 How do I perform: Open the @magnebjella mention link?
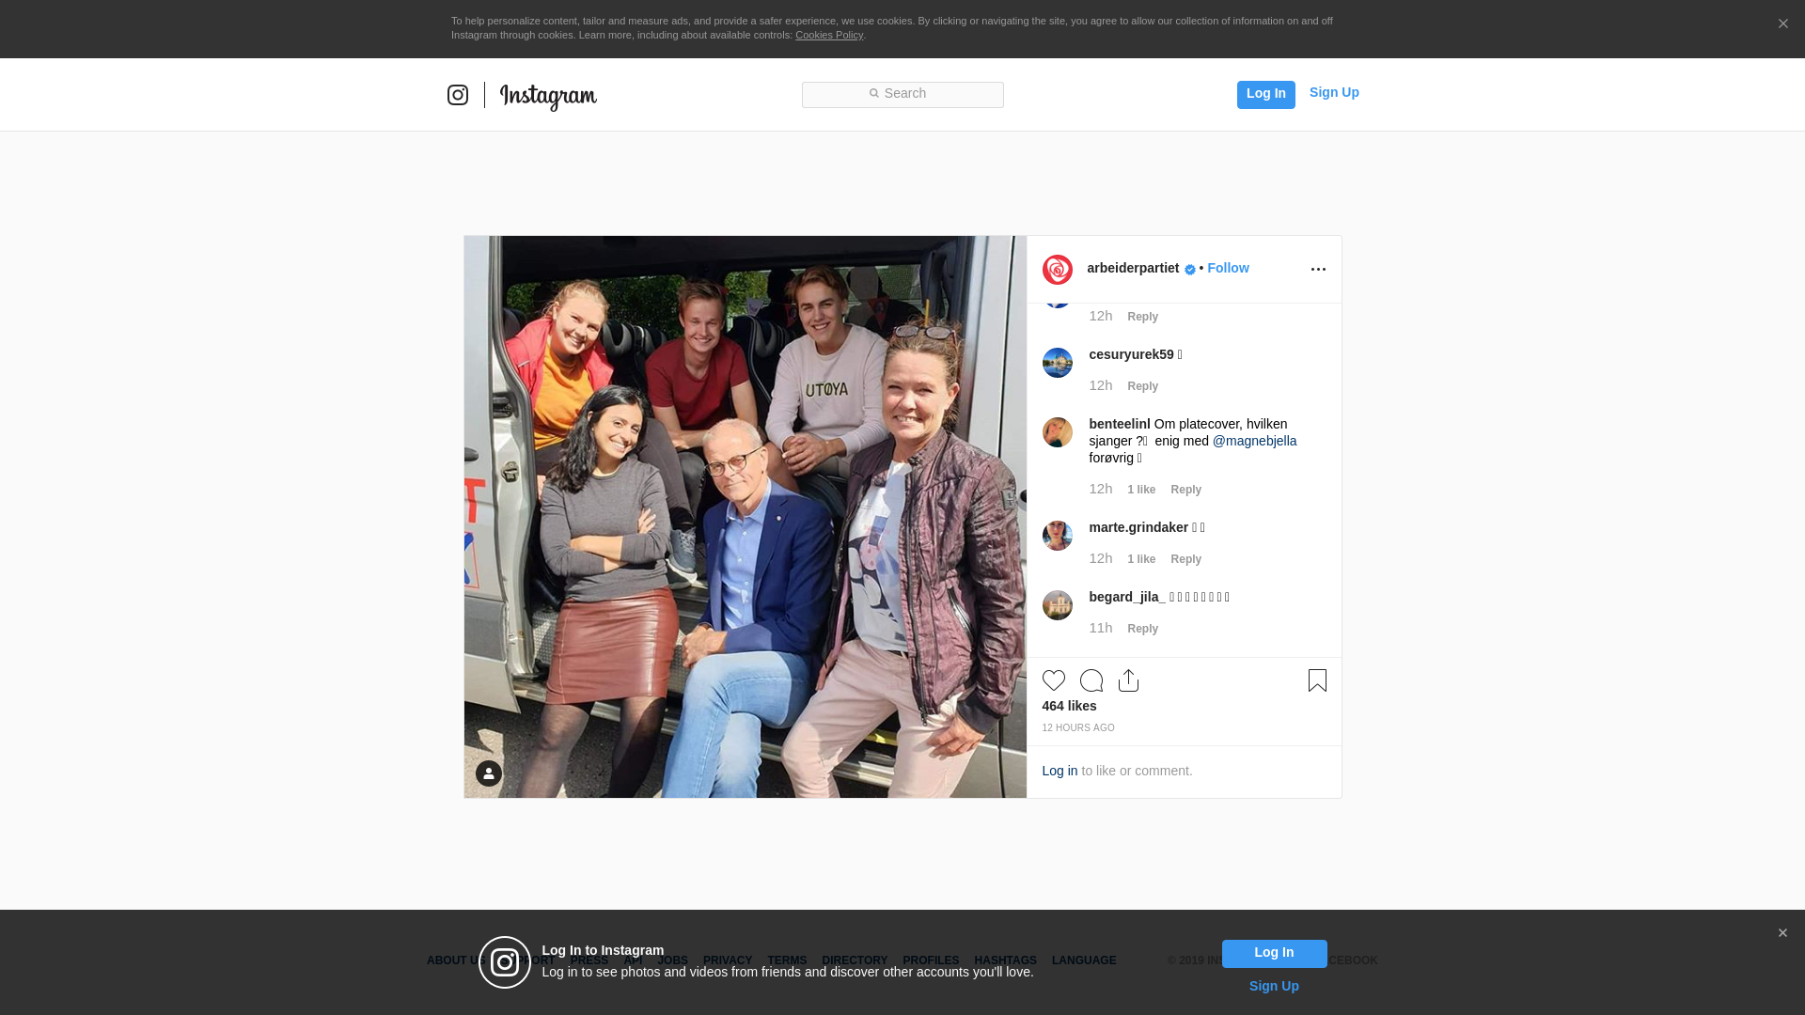tap(1254, 441)
